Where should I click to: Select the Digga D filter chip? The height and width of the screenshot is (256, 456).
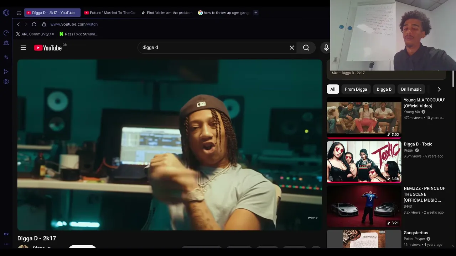[x=384, y=89]
